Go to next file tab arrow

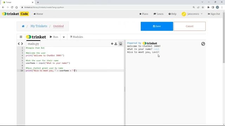click(22, 44)
